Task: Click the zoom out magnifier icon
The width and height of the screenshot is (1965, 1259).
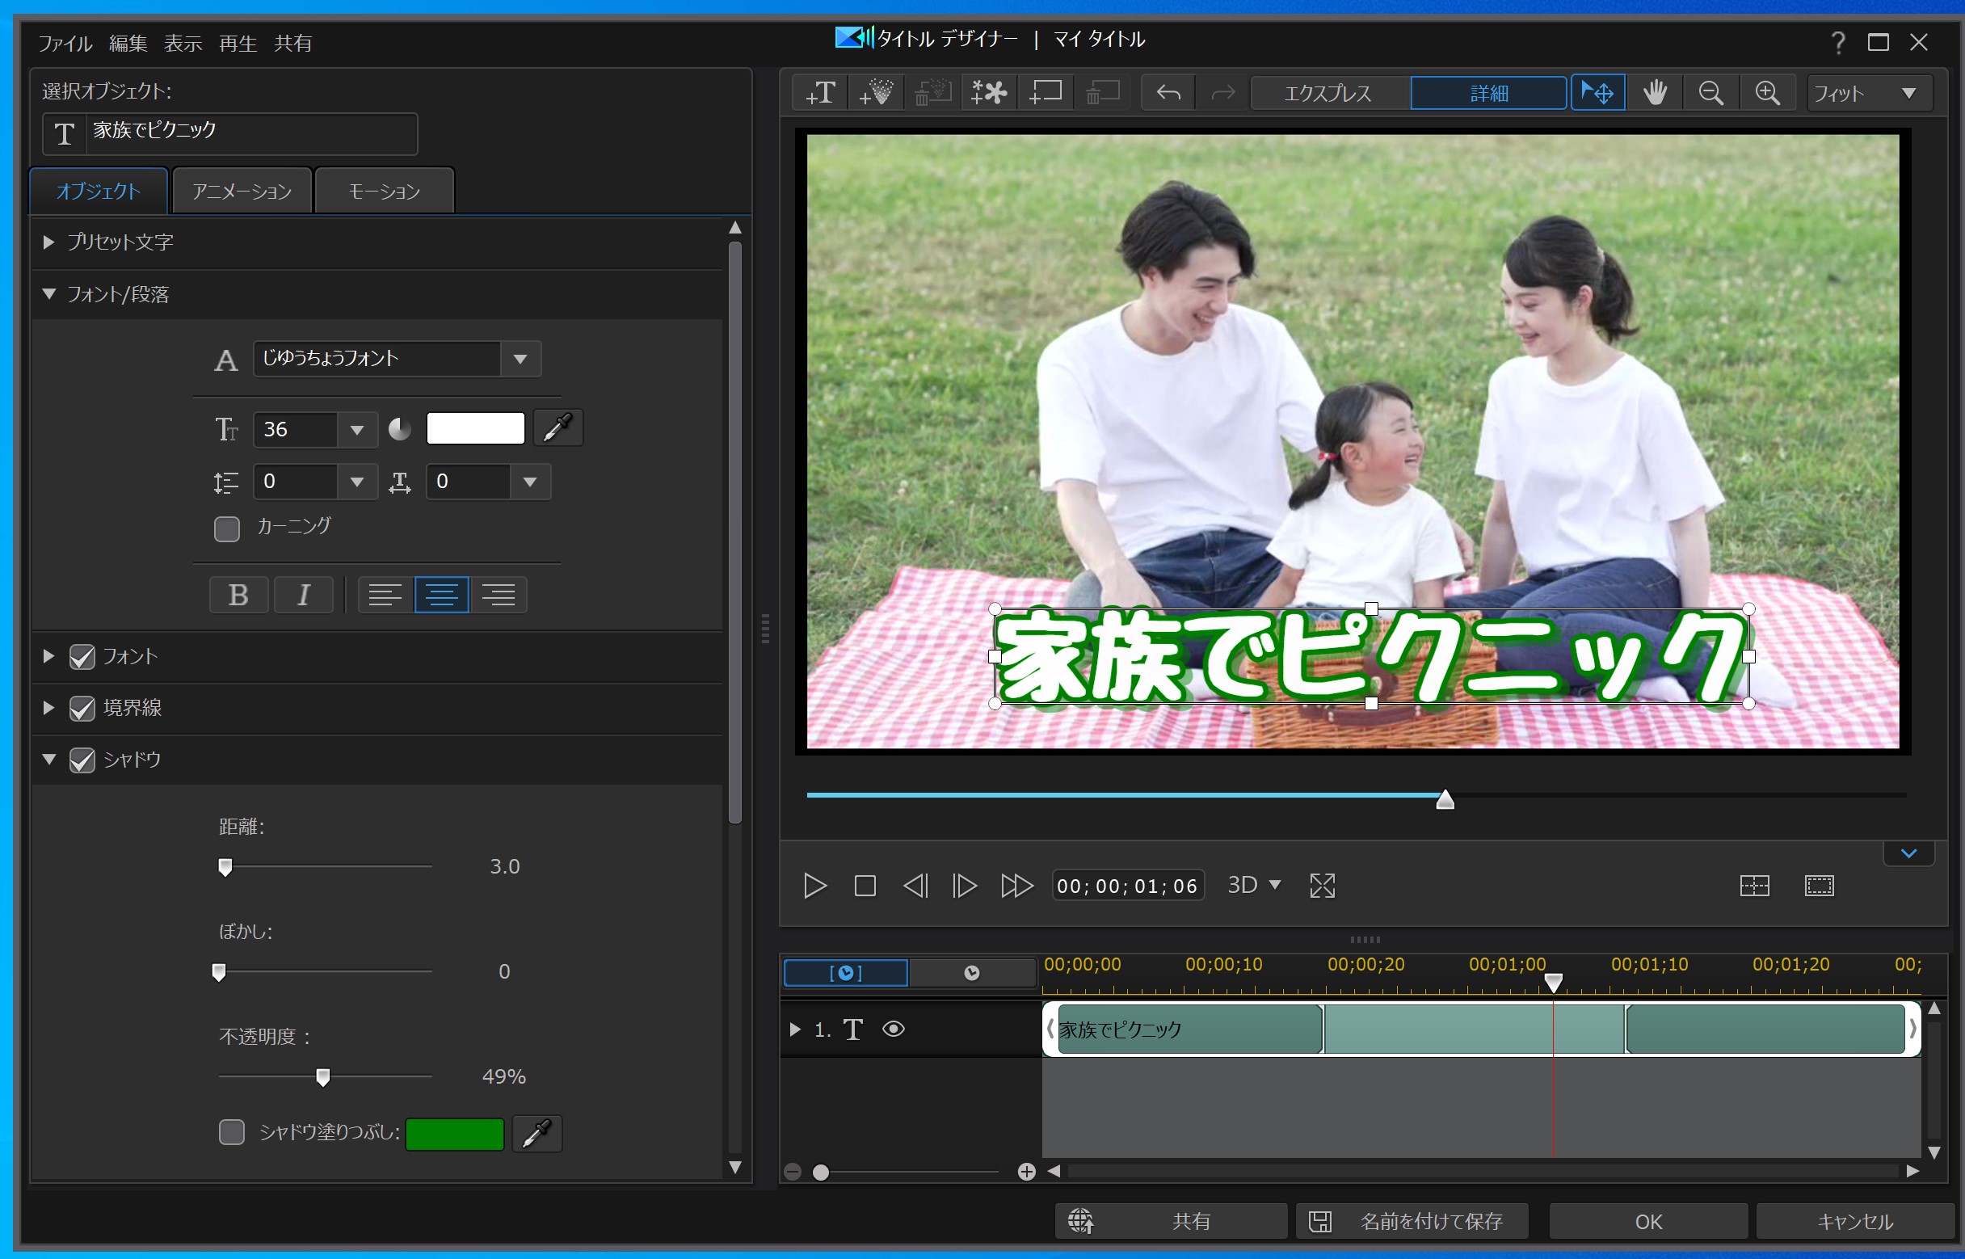Action: coord(1710,92)
